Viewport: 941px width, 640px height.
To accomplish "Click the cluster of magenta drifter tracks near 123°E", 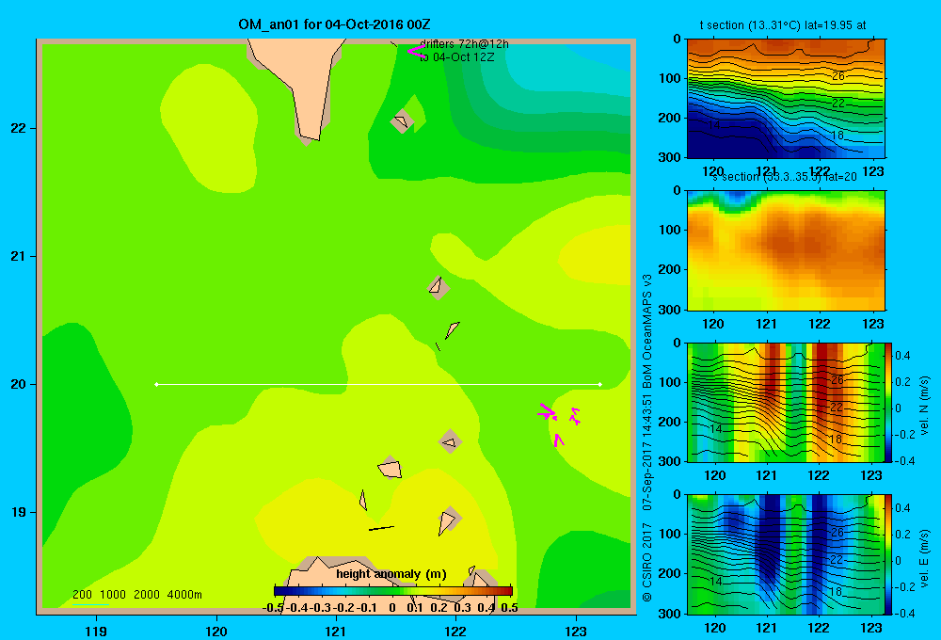I will 559,424.
